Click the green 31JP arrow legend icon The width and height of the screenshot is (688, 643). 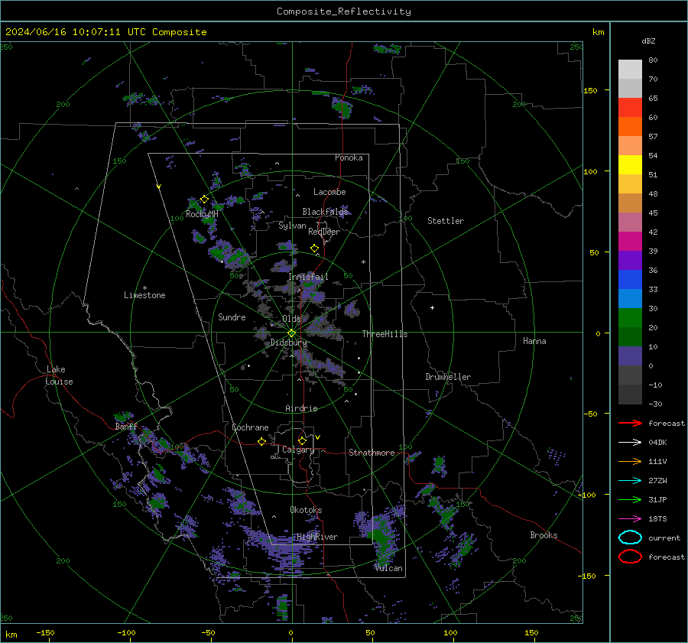(630, 499)
